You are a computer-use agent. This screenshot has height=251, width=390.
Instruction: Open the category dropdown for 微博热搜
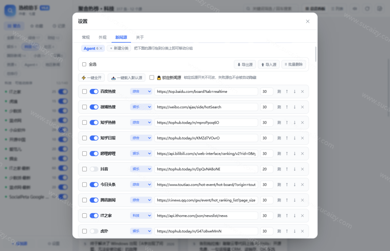click(141, 107)
